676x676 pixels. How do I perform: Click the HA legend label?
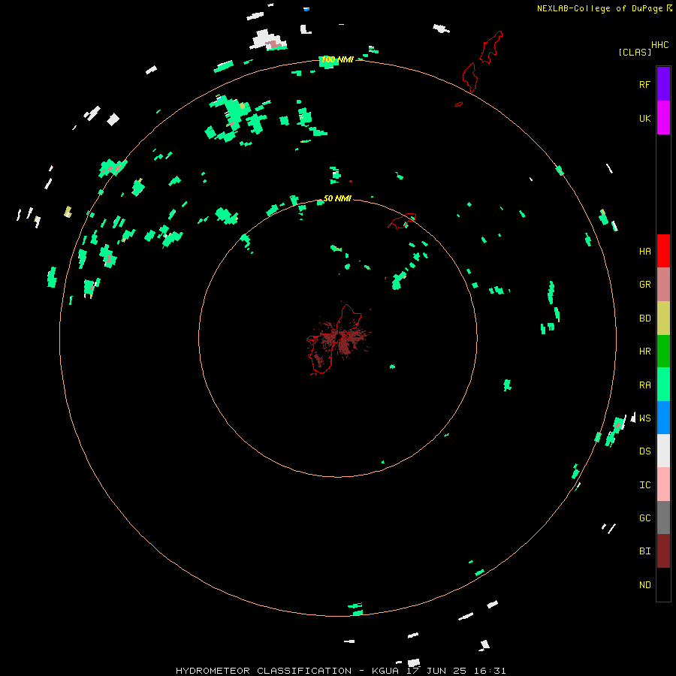[x=644, y=251]
